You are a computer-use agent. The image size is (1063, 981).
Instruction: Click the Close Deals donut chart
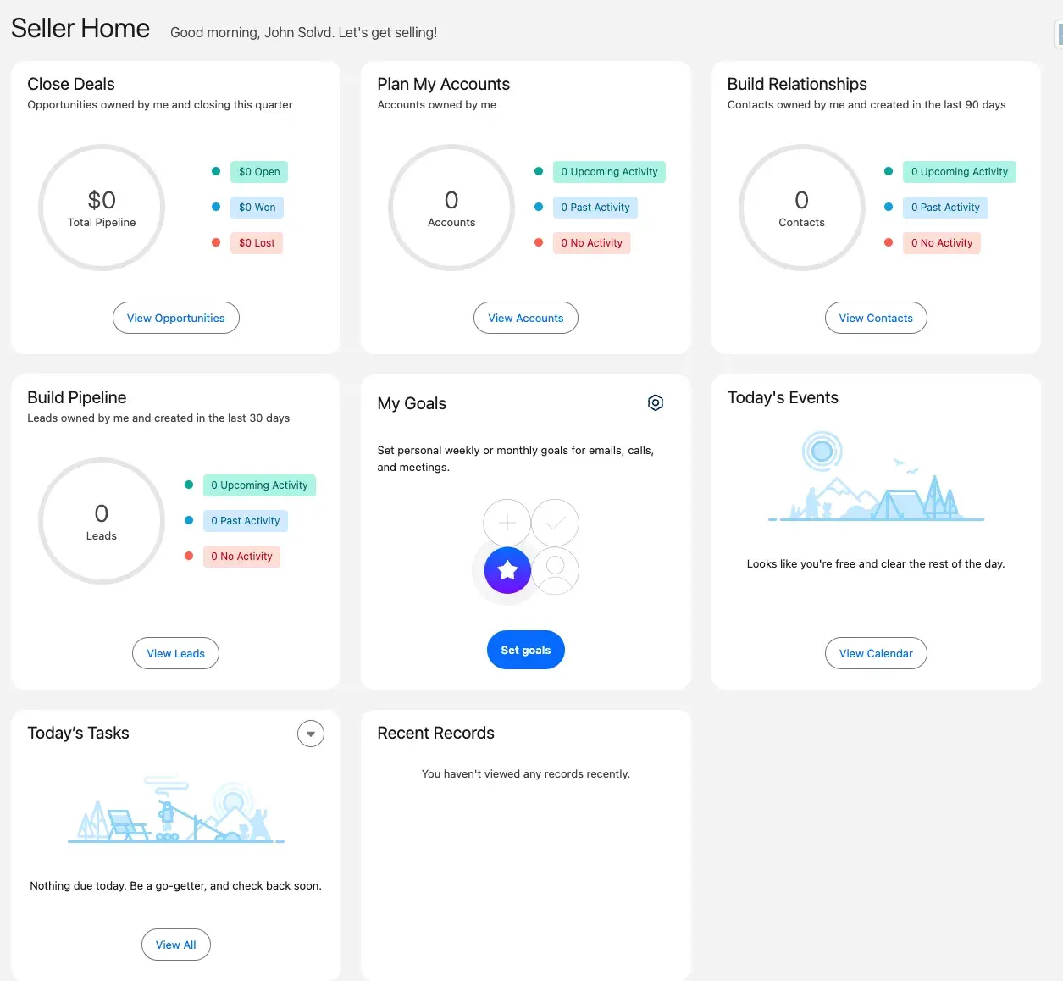coord(102,208)
